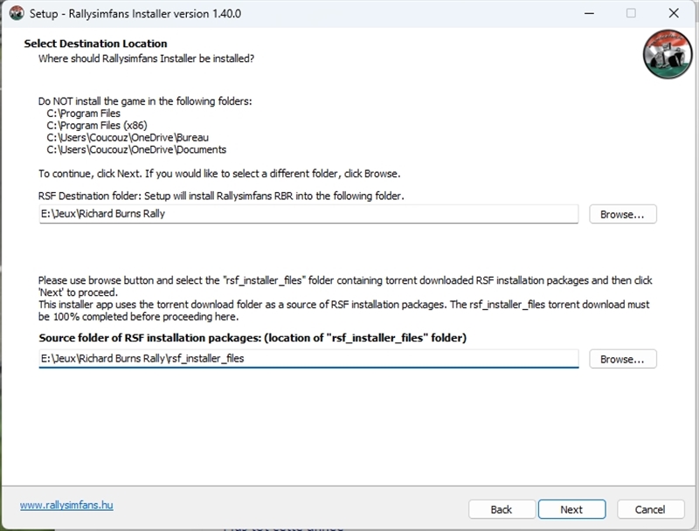Go Back to the previous setup step

pyautogui.click(x=502, y=509)
